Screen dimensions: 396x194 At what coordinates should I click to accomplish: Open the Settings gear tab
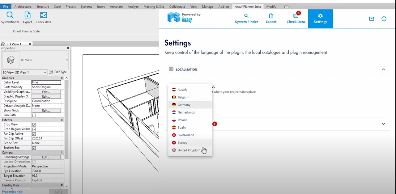click(x=320, y=19)
